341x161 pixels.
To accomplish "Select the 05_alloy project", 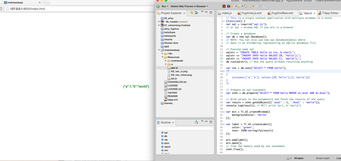I will pos(167,18).
